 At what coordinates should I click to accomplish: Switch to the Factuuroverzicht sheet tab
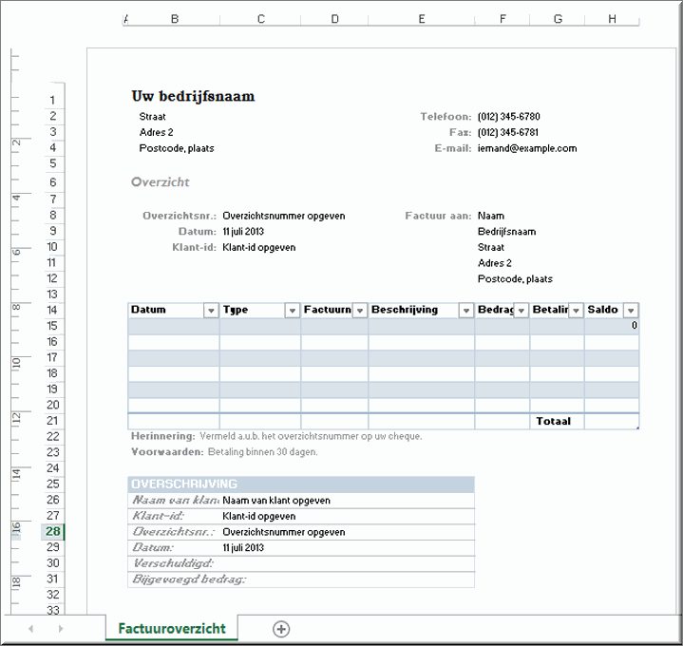click(x=172, y=629)
